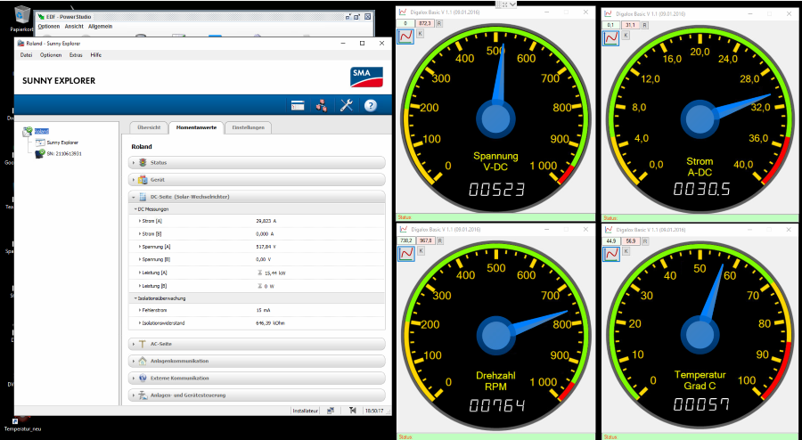Open the wrench tools icon in Sunny Explorer
Viewport: 802px width, 440px height.
[347, 106]
